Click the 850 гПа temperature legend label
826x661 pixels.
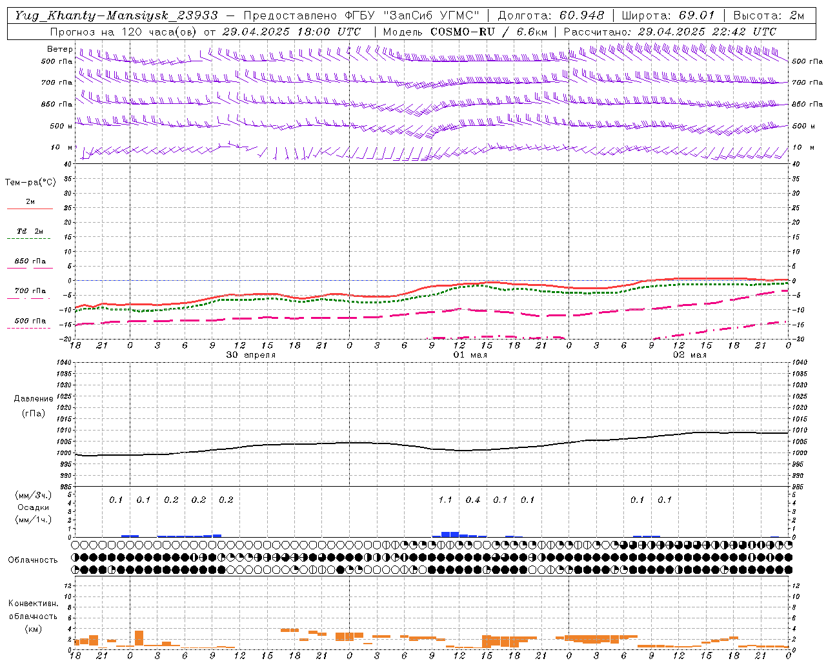click(30, 261)
